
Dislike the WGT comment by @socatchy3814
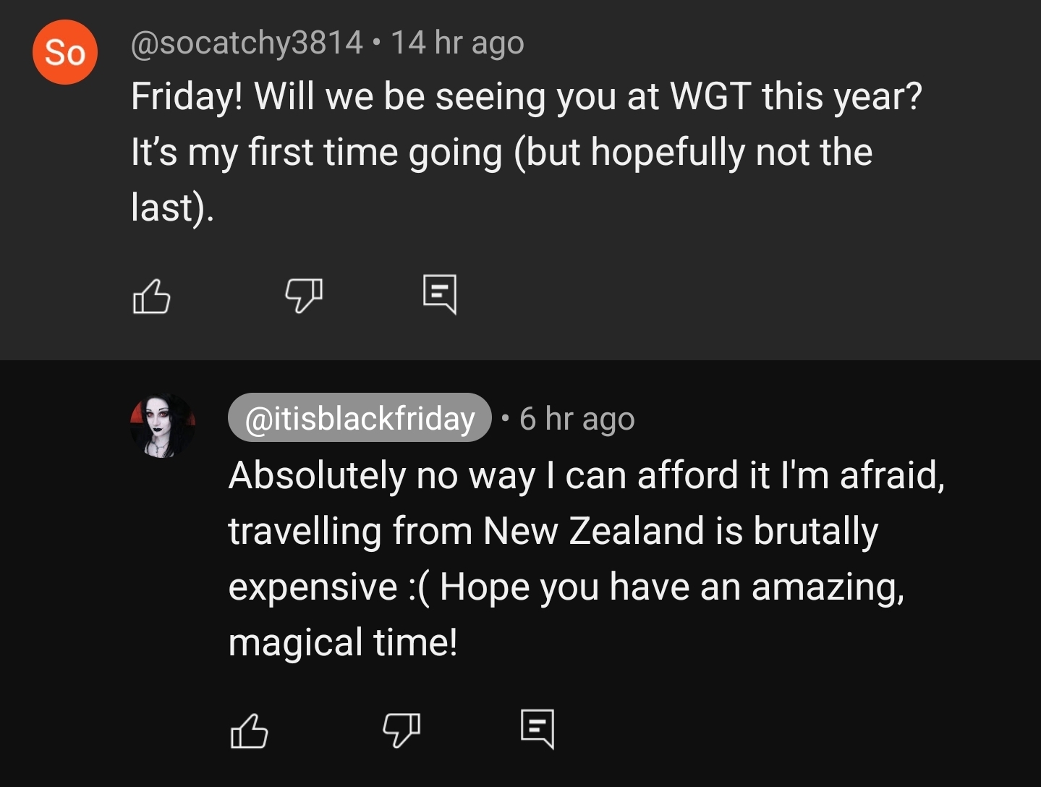click(x=303, y=296)
